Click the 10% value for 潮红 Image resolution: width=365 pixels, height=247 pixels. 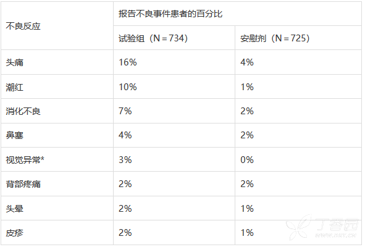(x=128, y=87)
